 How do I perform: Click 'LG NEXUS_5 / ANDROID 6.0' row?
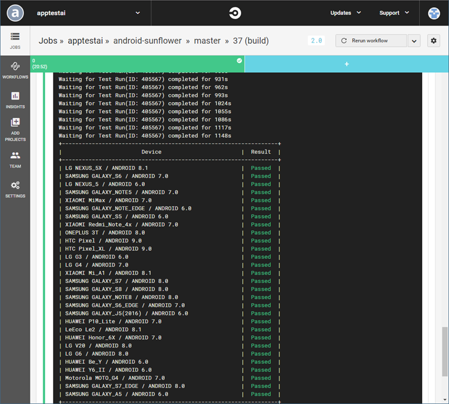point(170,184)
